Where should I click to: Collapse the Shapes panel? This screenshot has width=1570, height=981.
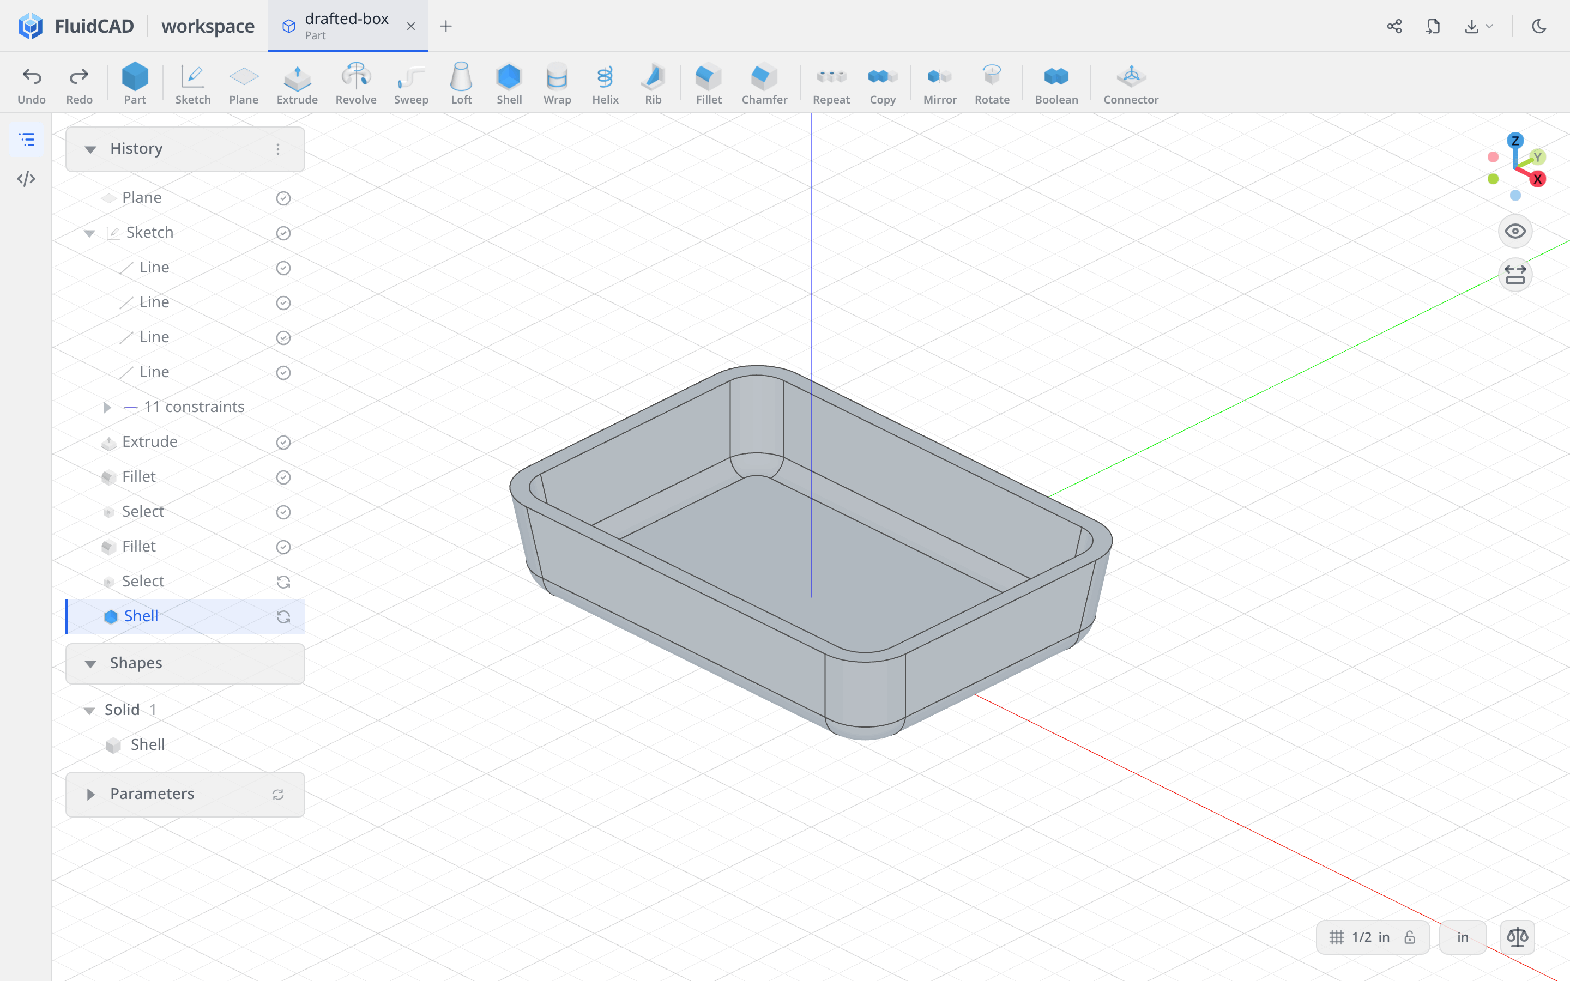[x=91, y=664]
